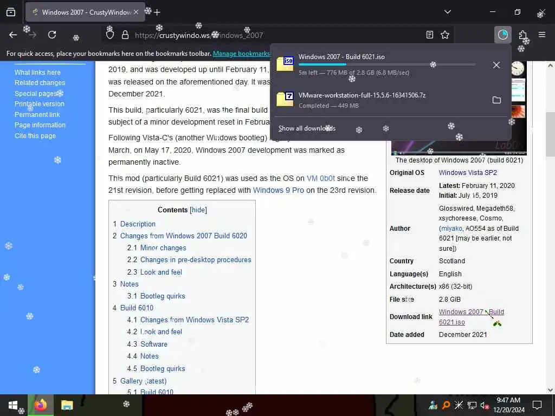The height and width of the screenshot is (416, 555).
Task: Open the Windows Start menu
Action: 13,405
